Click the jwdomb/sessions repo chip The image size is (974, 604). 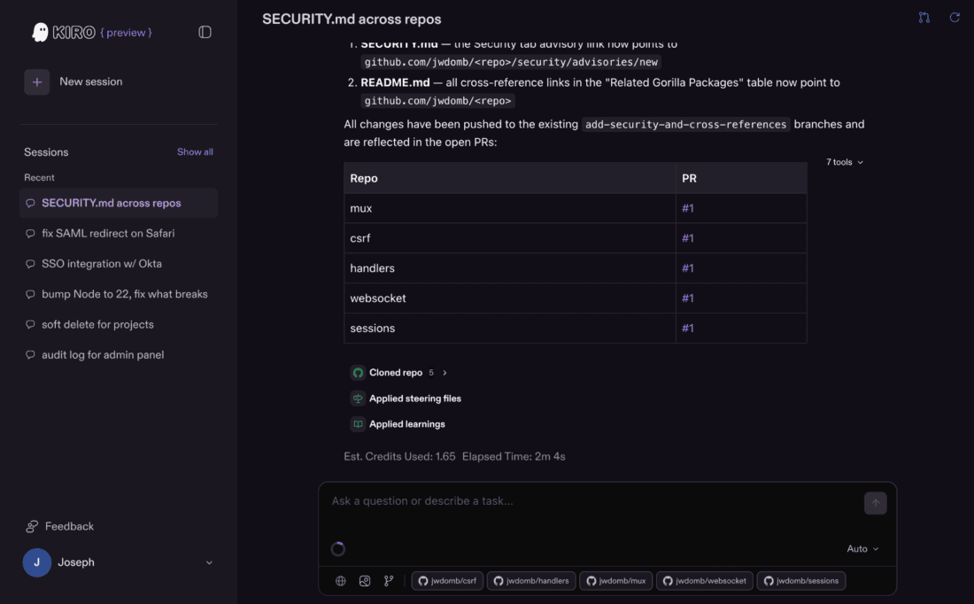click(x=801, y=581)
